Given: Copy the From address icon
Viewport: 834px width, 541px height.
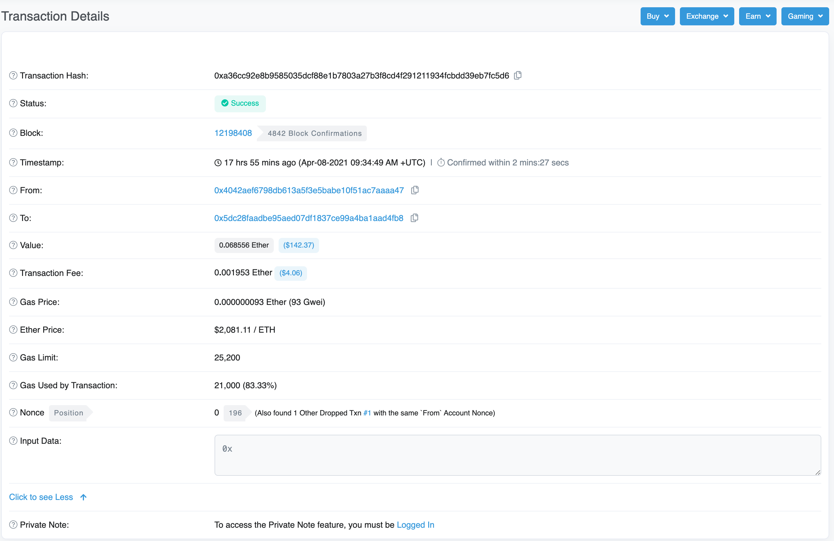Looking at the screenshot, I should click(415, 190).
